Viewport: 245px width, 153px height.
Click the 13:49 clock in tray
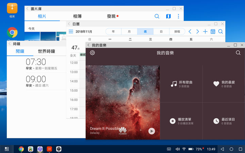[211, 149]
